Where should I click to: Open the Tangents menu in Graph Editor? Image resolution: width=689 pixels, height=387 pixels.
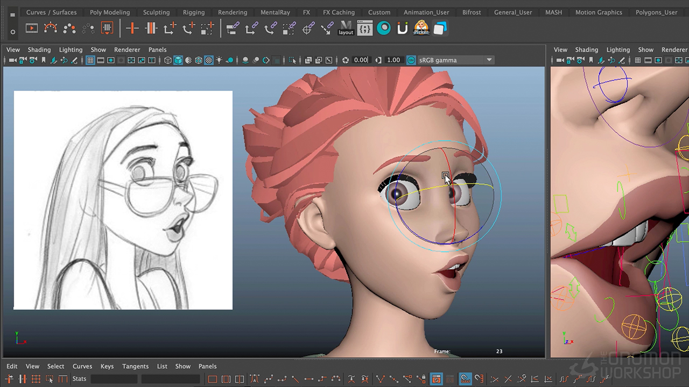pyautogui.click(x=135, y=366)
